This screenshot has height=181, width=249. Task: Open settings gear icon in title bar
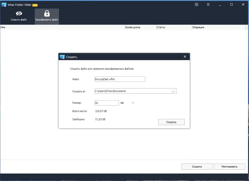(196, 4)
